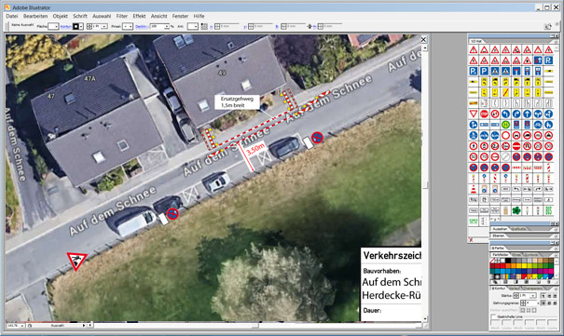This screenshot has height=336, width=564.
Task: Open the Stärke dropdown in the Kontur panel
Action: [x=533, y=296]
